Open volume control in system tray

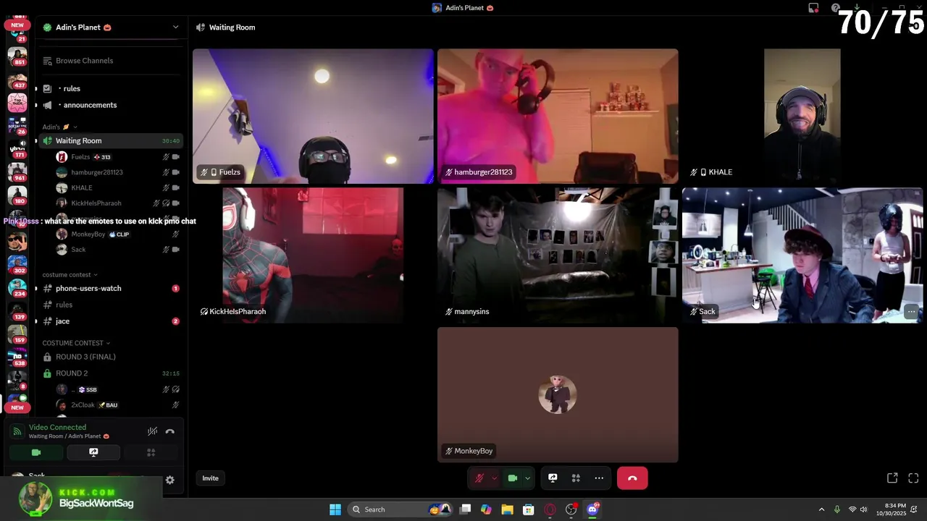coord(864,509)
